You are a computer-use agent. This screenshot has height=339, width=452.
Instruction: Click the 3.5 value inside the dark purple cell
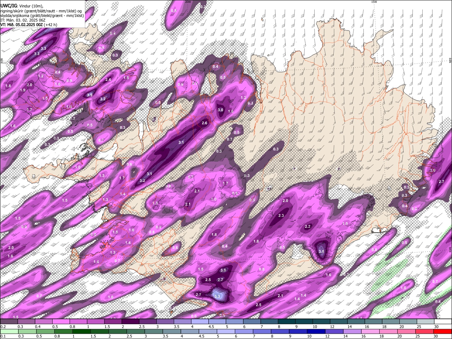pyautogui.click(x=321, y=251)
